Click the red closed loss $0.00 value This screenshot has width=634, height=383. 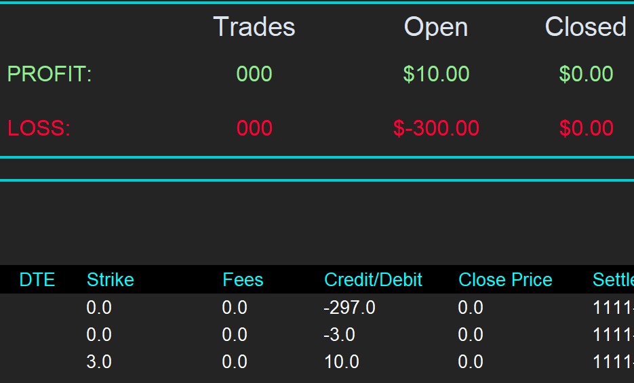[x=586, y=128]
